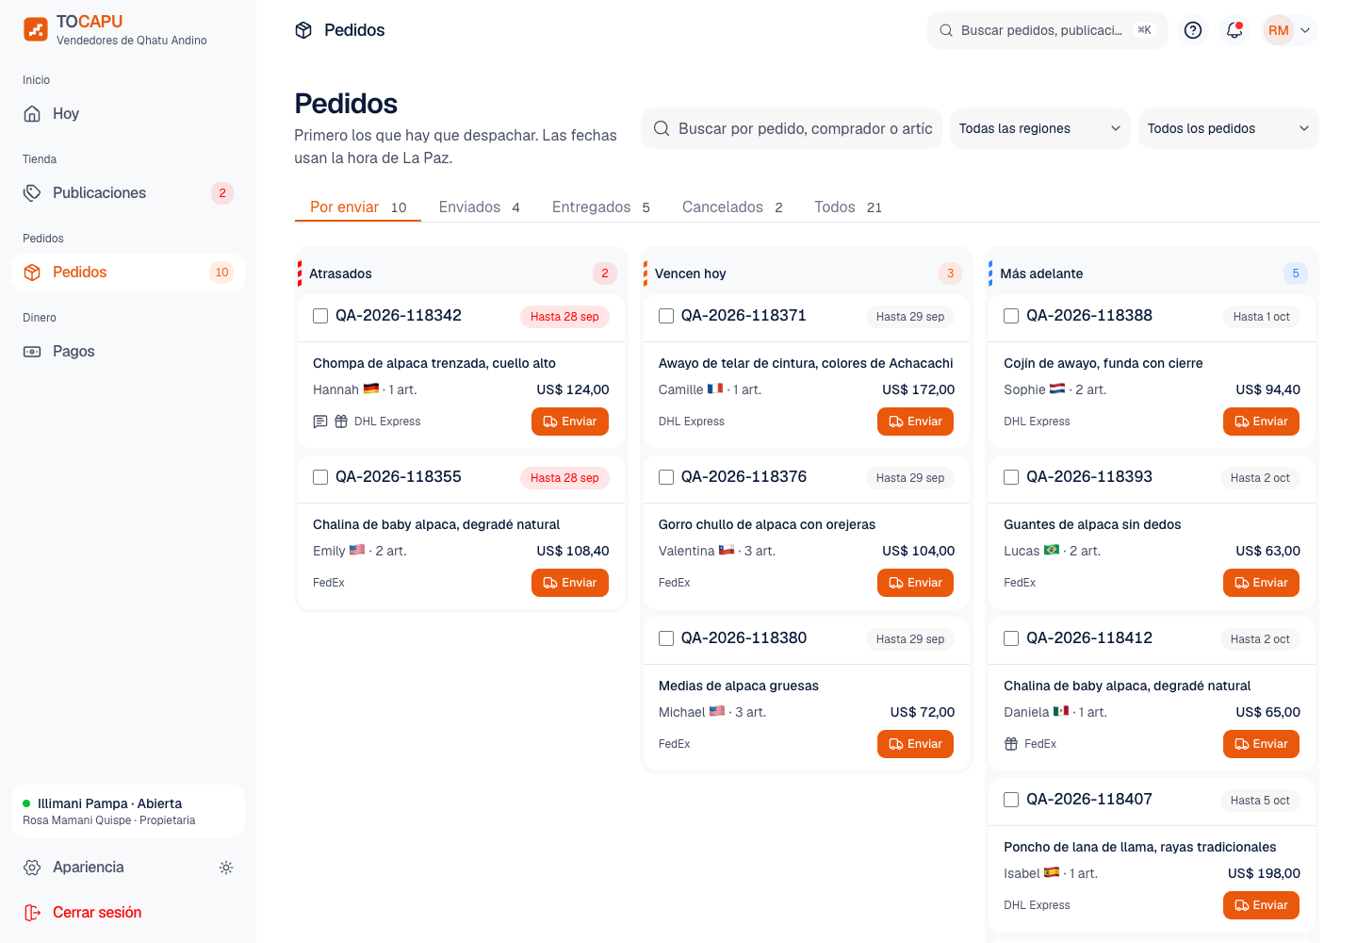Open the Entregados tab
Screen dimensions: 1357x943
[601, 207]
